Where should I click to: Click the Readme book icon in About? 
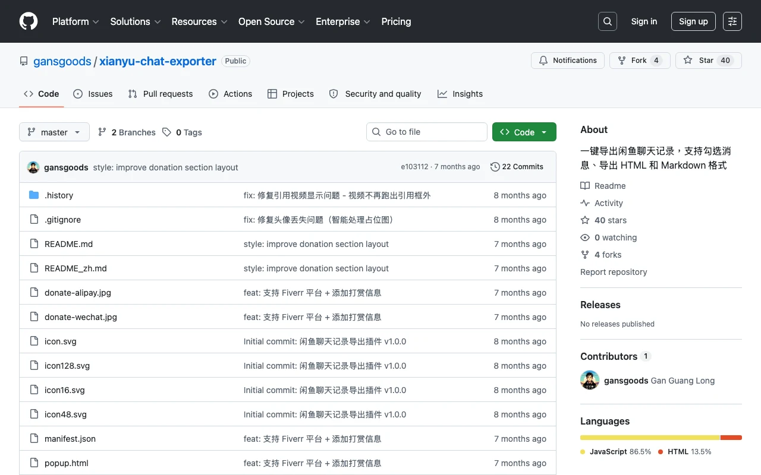(x=585, y=186)
